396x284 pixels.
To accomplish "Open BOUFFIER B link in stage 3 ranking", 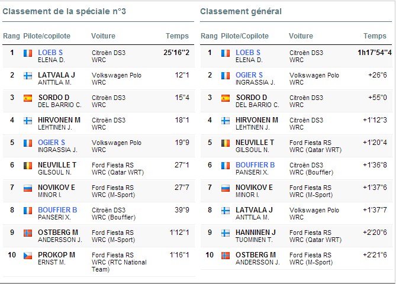I will [x=57, y=210].
